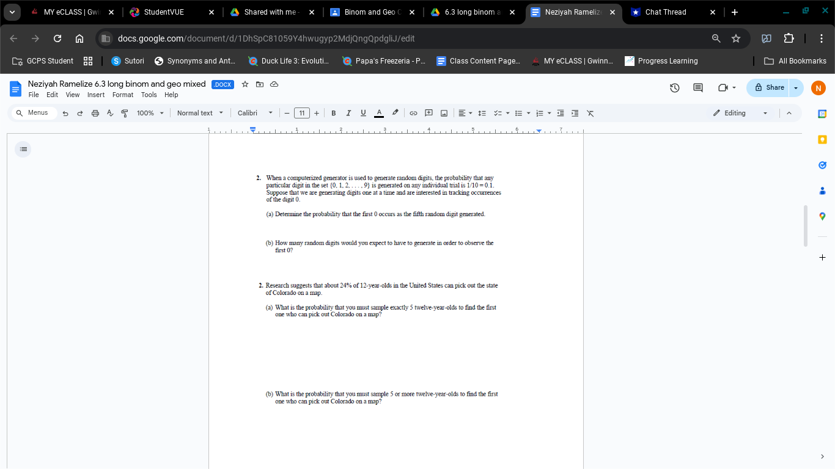Click the Redo icon in toolbar

coord(80,113)
